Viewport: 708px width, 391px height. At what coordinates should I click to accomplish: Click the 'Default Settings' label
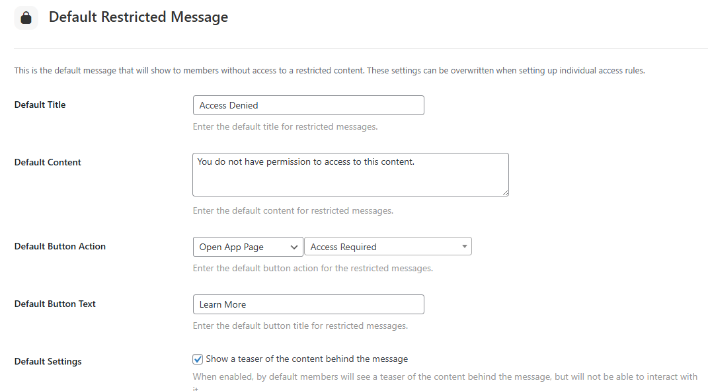[48, 361]
